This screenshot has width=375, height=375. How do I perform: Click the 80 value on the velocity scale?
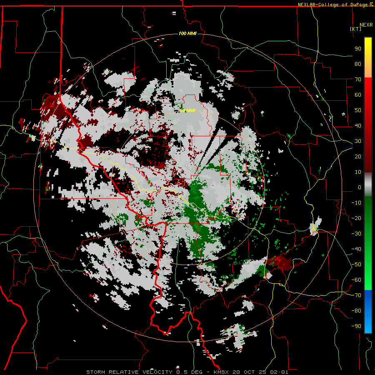(x=358, y=64)
